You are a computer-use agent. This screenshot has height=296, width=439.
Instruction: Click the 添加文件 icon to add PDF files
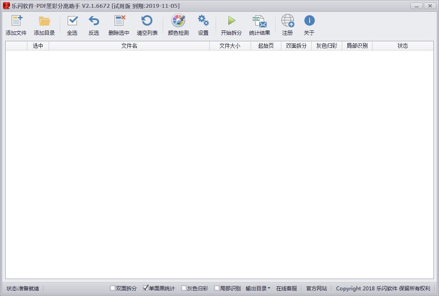(16, 24)
